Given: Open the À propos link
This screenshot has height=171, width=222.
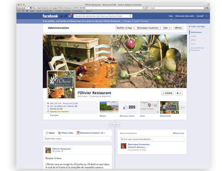Looking at the screenshot, I should [54, 115].
